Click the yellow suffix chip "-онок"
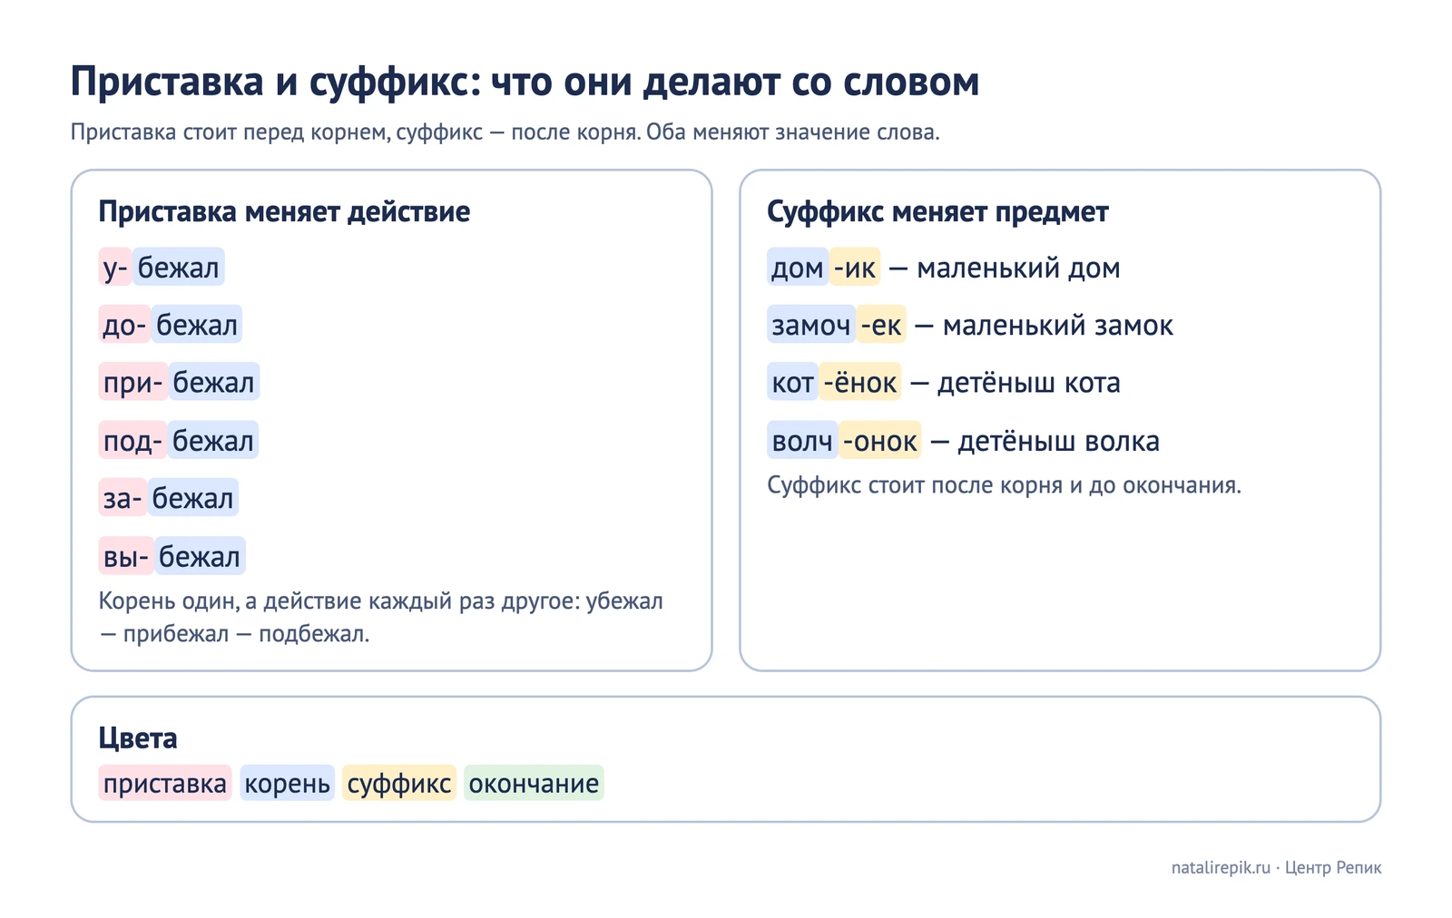1452x918 pixels. [x=880, y=441]
